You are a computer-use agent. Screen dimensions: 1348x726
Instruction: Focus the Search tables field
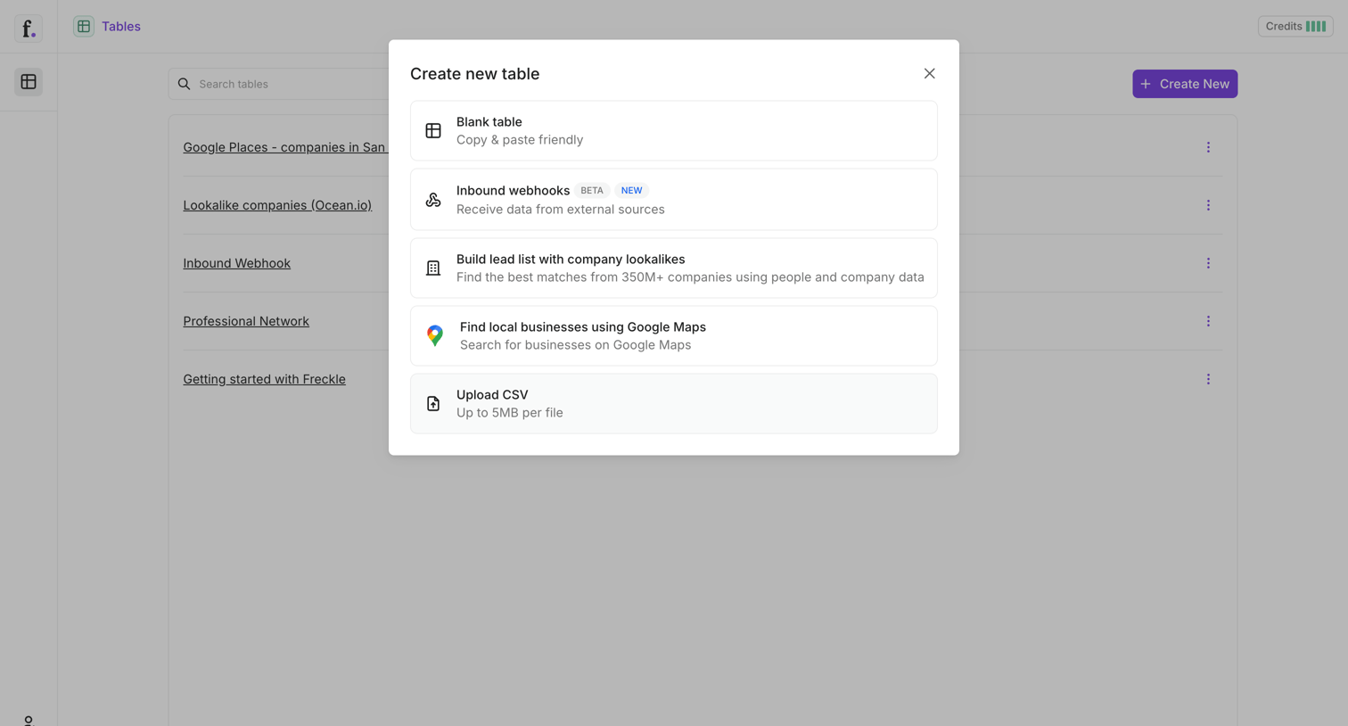[279, 84]
